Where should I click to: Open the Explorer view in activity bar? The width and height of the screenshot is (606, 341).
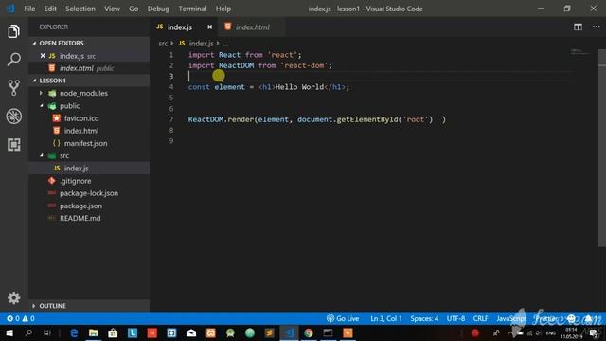(x=13, y=31)
